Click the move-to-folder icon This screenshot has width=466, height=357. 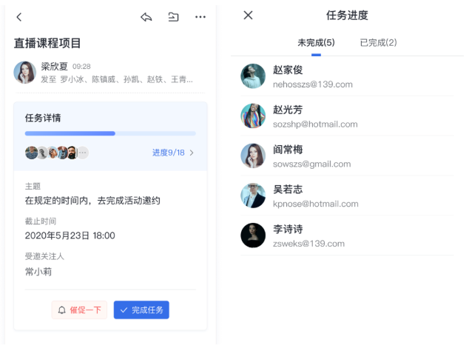173,17
